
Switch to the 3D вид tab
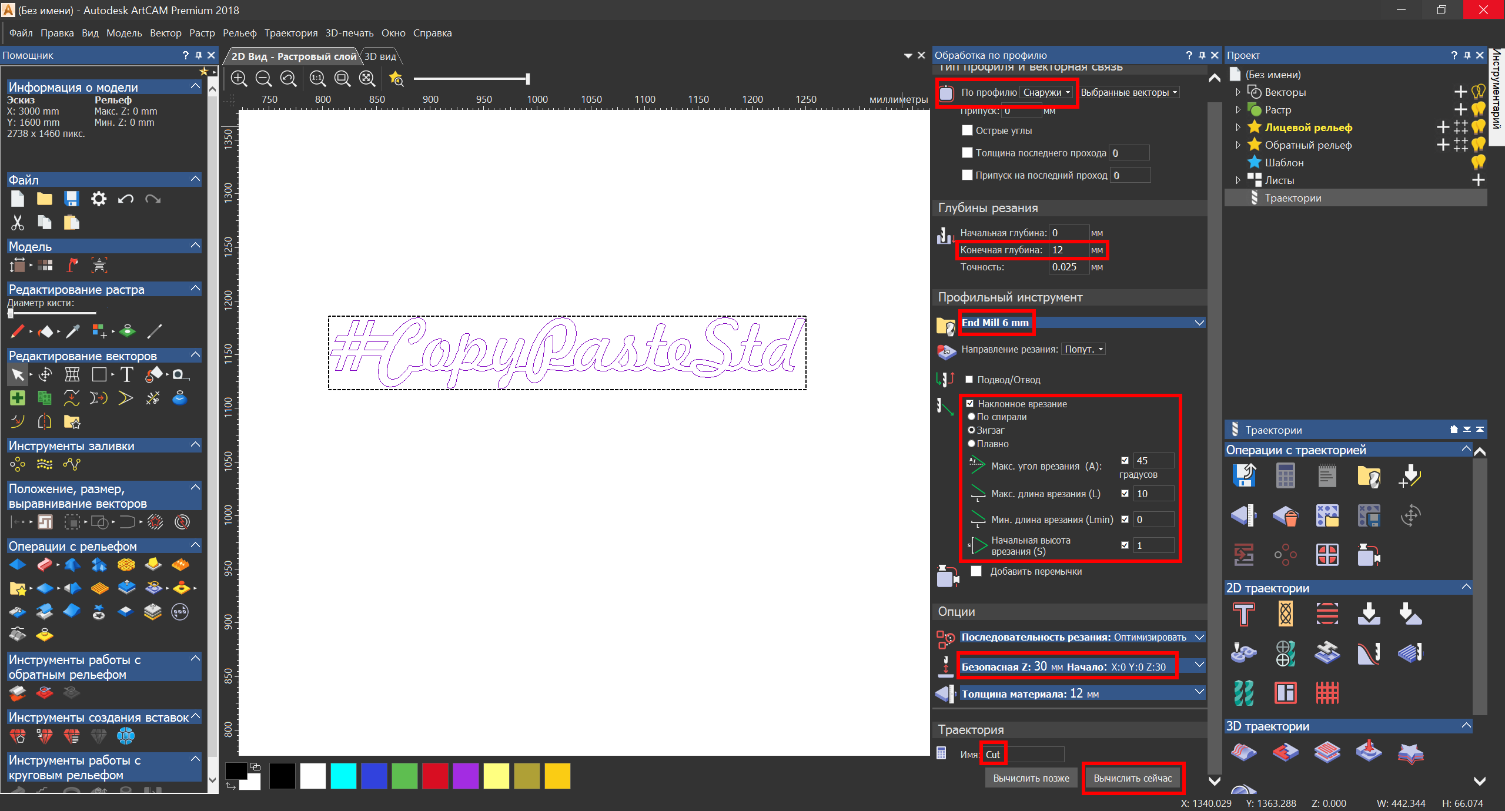[x=380, y=56]
